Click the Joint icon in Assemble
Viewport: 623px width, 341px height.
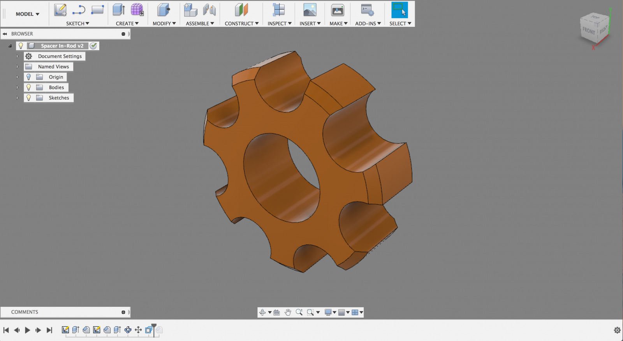(209, 10)
